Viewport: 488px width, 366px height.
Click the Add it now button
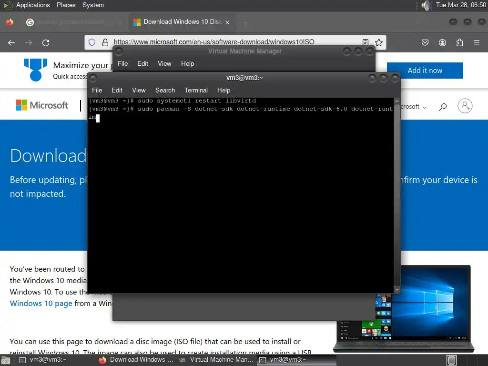425,71
